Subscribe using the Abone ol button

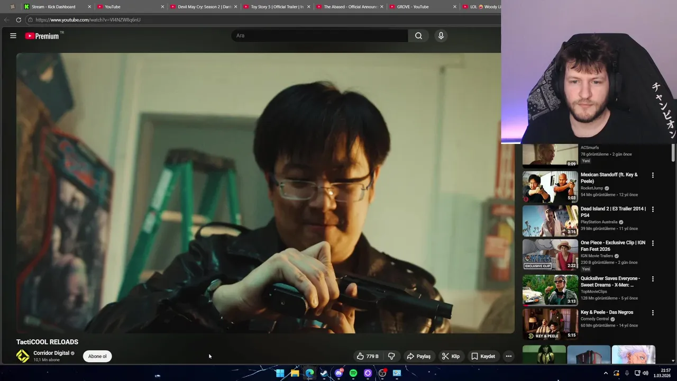(x=97, y=356)
